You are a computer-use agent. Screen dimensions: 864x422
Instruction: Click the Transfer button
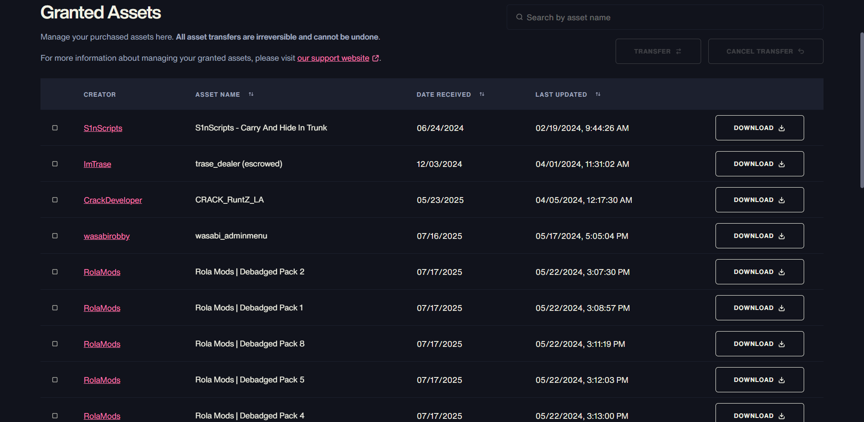click(x=658, y=51)
